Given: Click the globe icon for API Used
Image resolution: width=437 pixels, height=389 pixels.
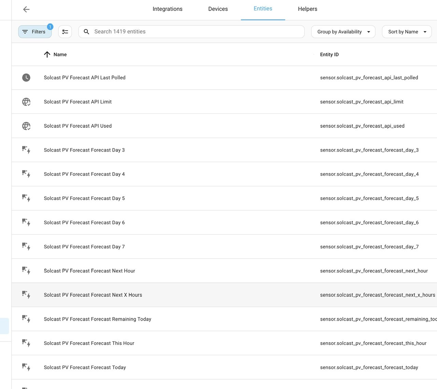Looking at the screenshot, I should (26, 126).
